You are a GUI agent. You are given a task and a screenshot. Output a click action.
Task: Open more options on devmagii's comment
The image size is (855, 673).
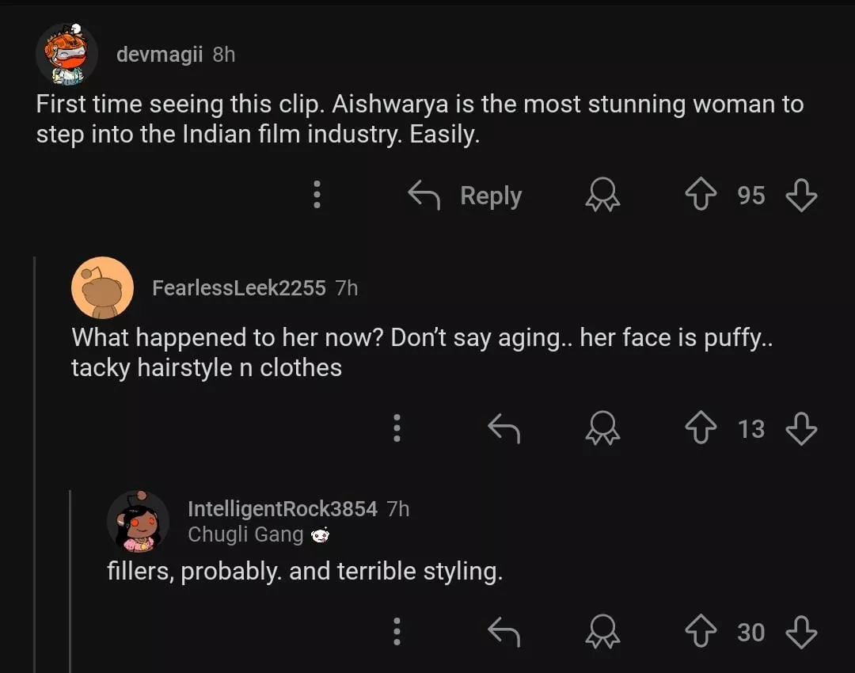pyautogui.click(x=317, y=195)
